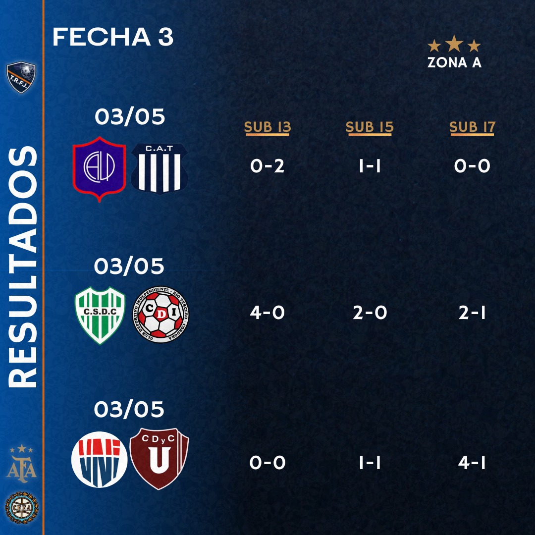Click the vertical RESULTADOS heading

click(x=23, y=267)
